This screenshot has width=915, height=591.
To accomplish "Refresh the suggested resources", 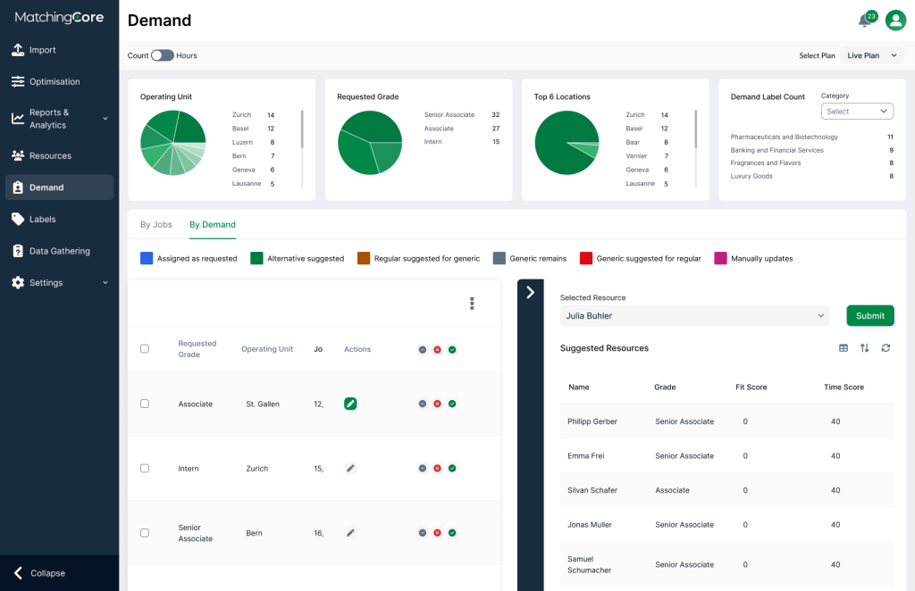I will point(886,348).
